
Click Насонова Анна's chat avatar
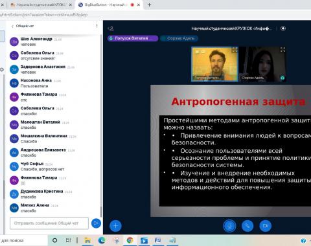tap(14, 84)
